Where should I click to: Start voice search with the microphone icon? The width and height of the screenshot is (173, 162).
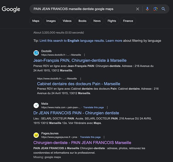coord(147,9)
